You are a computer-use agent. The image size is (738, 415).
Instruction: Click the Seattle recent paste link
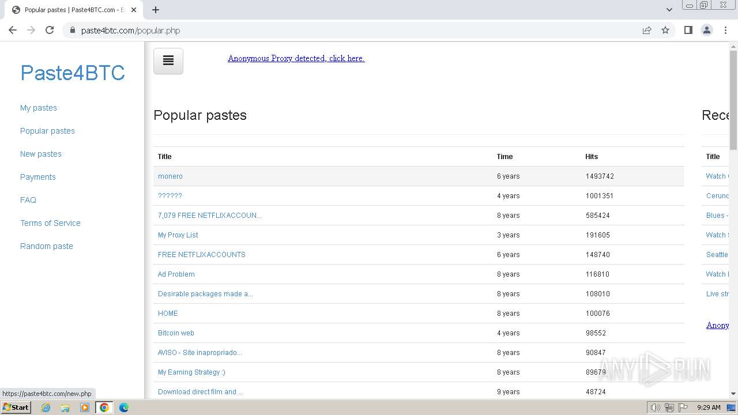[x=717, y=255]
